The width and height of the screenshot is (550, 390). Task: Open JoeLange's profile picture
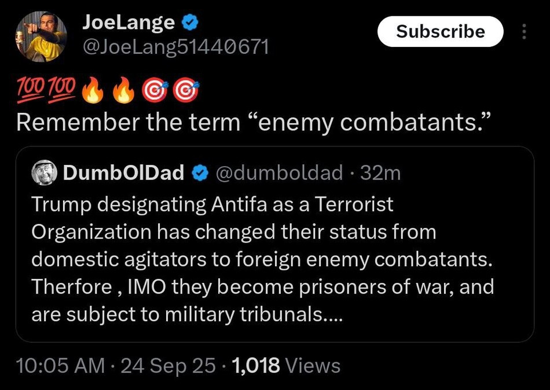41,36
